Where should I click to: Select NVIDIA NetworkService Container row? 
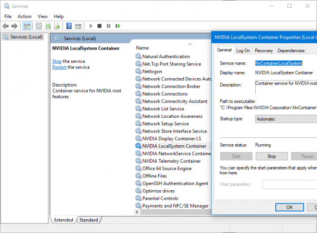coord(176,154)
